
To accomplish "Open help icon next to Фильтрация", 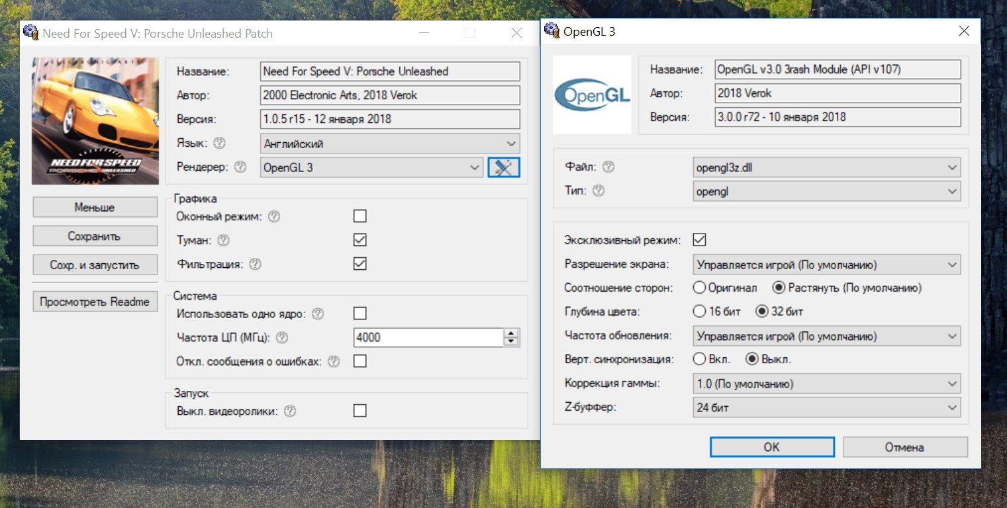I will (x=255, y=264).
